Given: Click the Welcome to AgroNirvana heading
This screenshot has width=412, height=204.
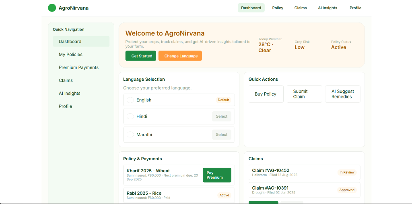Looking at the screenshot, I should point(165,33).
